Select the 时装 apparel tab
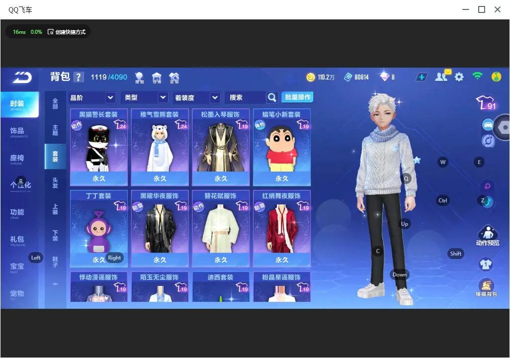Viewport: 510px width, 358px height. tap(19, 104)
